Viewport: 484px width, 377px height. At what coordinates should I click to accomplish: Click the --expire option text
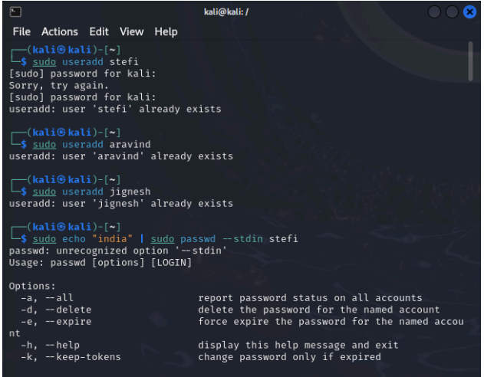click(x=68, y=322)
